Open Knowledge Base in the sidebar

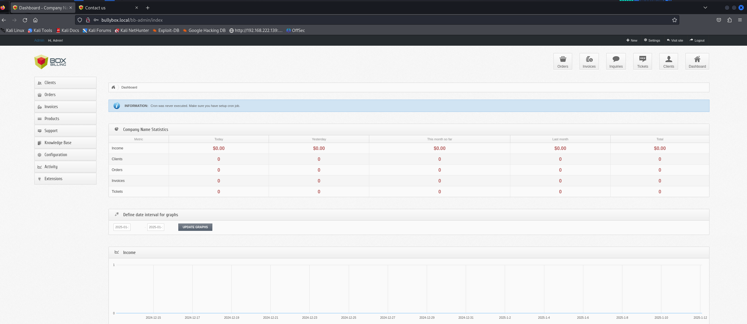(65, 143)
